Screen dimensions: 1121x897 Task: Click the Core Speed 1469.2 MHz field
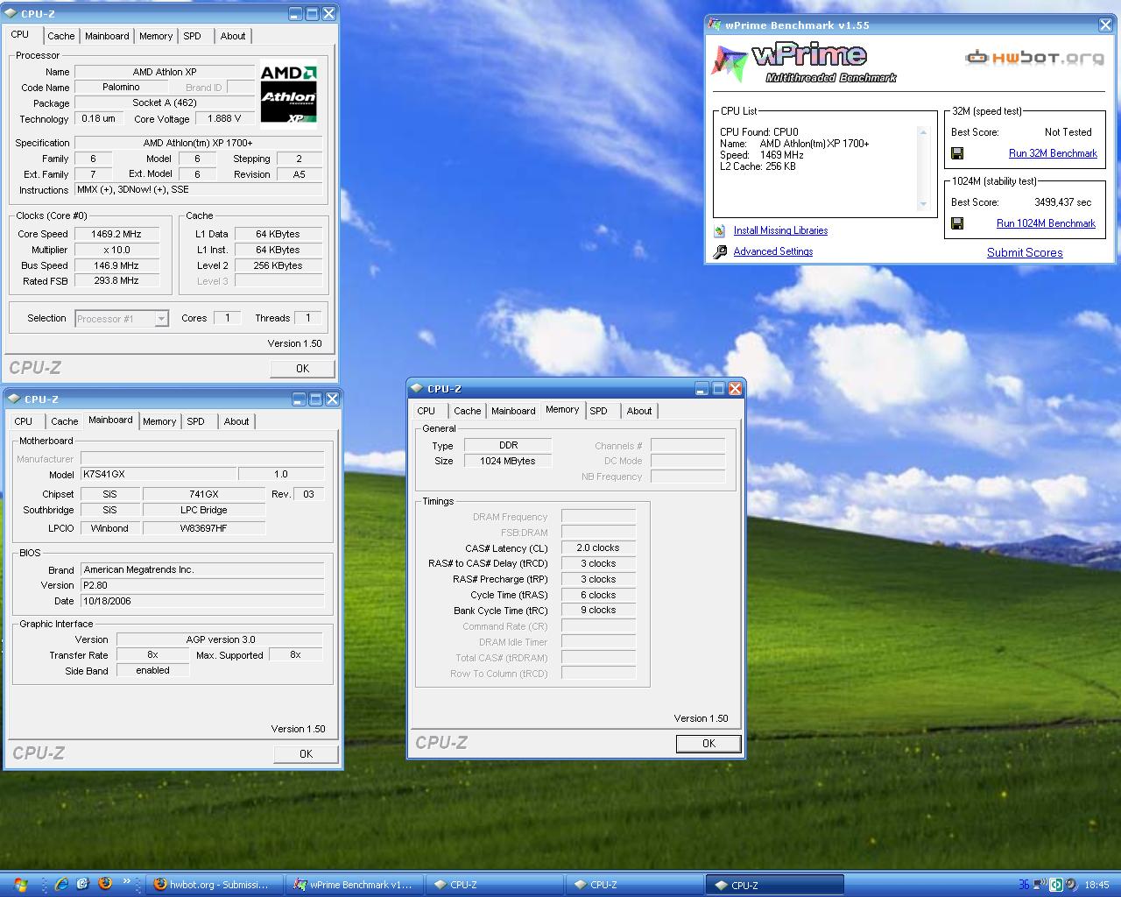point(116,235)
